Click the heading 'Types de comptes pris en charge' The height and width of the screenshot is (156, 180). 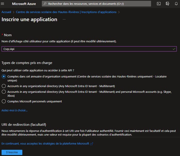(x=27, y=63)
